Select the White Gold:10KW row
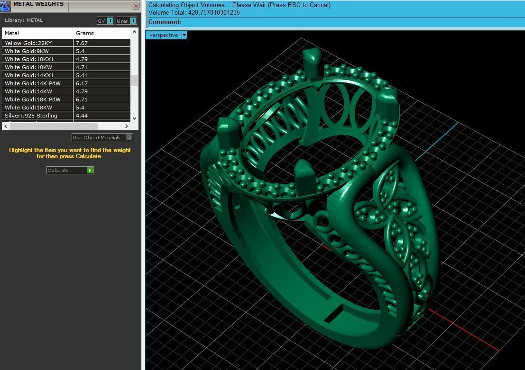The image size is (525, 370). pos(66,67)
